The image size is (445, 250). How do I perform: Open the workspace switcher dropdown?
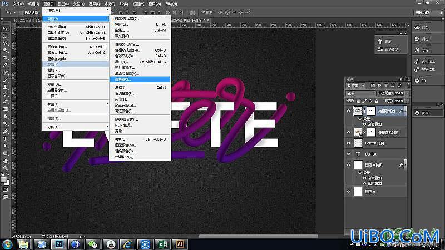tap(428, 13)
